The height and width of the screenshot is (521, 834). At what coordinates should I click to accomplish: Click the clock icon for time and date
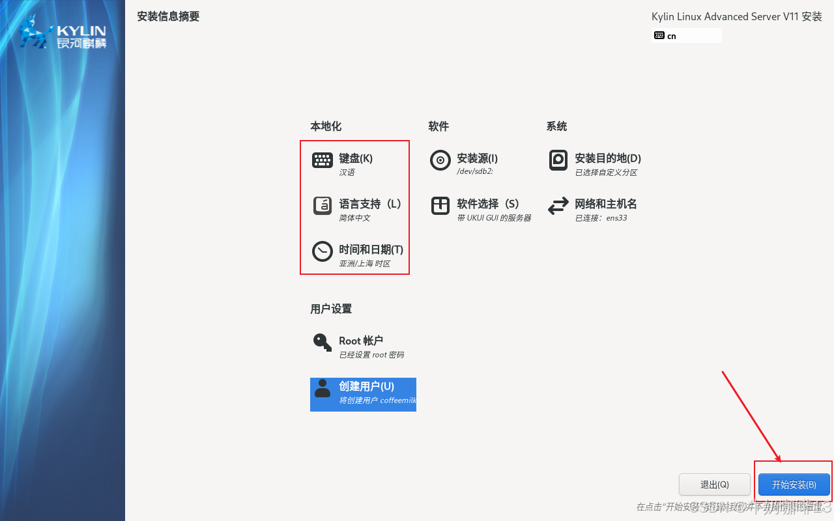tap(323, 251)
